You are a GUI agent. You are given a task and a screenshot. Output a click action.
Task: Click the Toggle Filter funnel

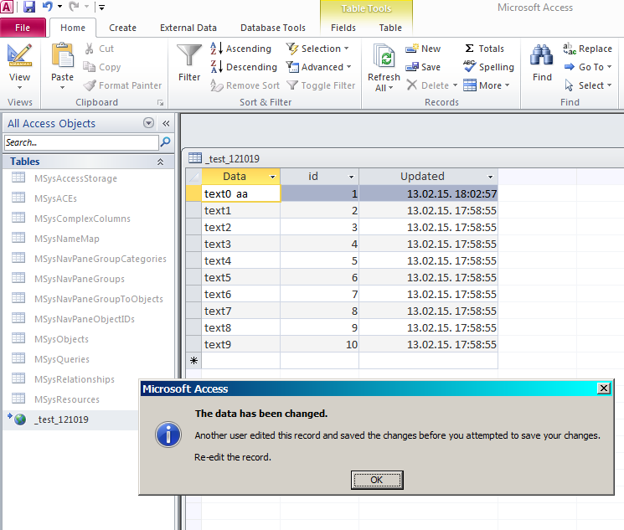click(x=292, y=85)
